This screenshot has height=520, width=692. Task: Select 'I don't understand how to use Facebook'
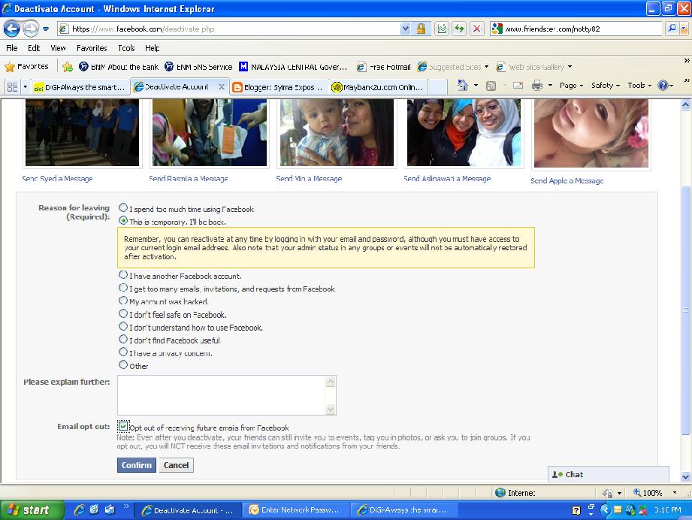123,326
